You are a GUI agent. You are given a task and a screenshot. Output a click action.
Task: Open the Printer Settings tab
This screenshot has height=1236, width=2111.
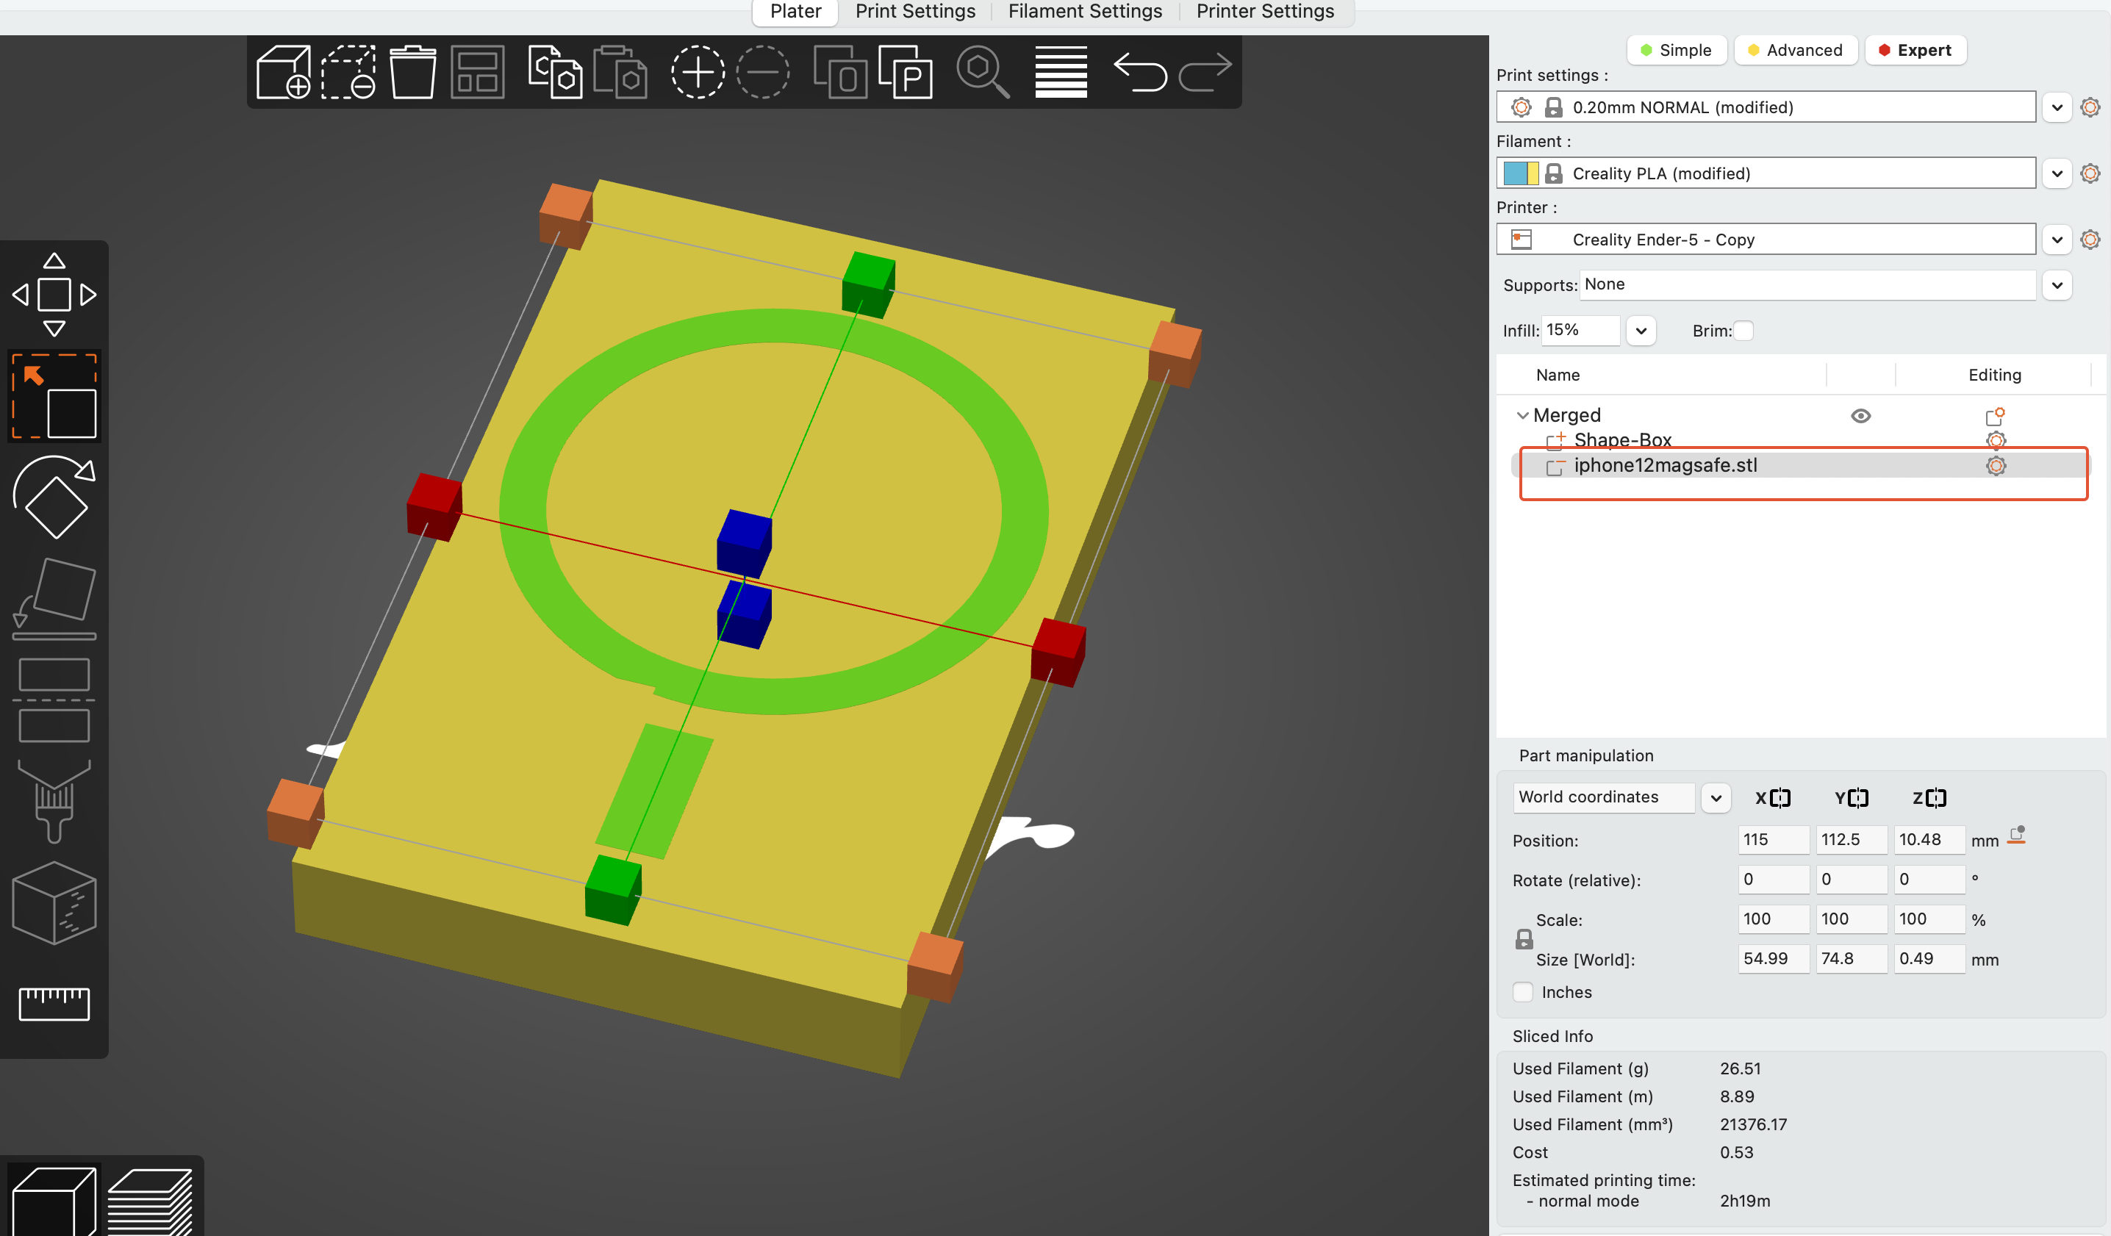tap(1265, 12)
